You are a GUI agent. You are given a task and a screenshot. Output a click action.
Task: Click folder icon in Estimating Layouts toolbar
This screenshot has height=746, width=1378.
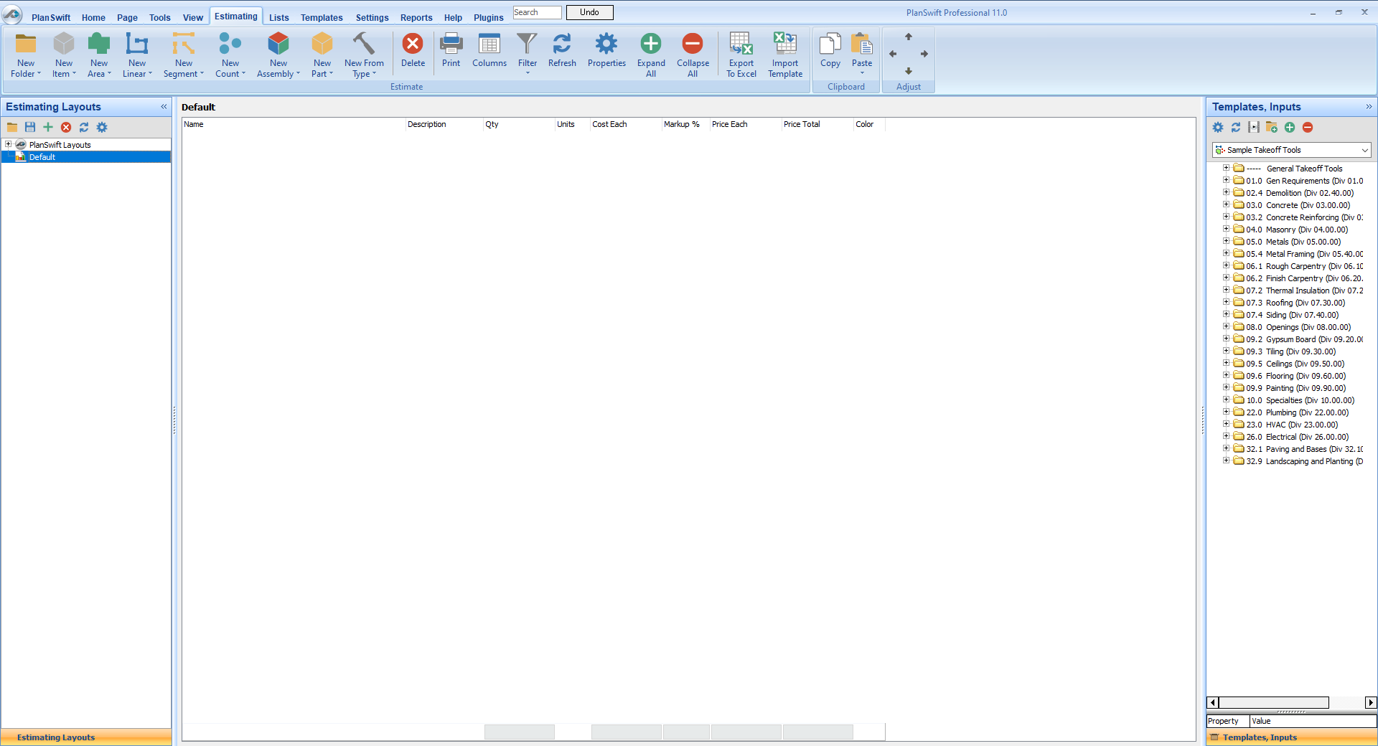point(12,127)
